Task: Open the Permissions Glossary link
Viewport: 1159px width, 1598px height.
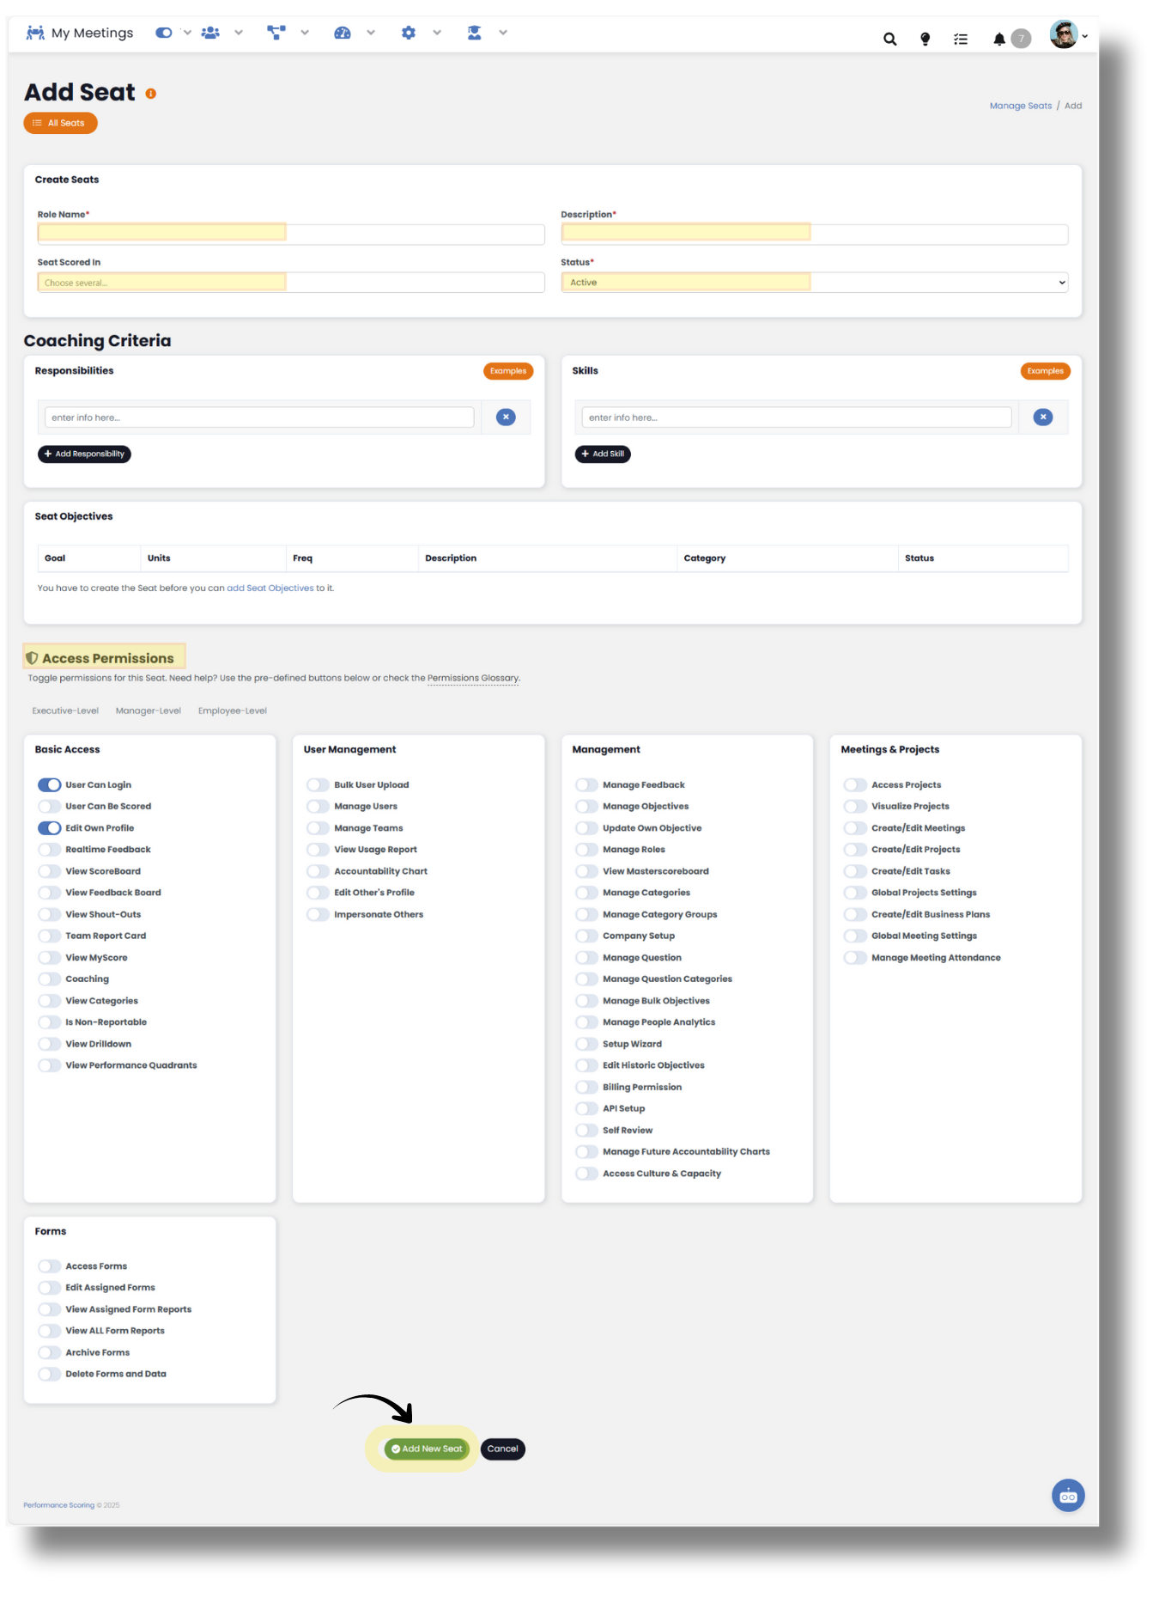Action: coord(473,679)
